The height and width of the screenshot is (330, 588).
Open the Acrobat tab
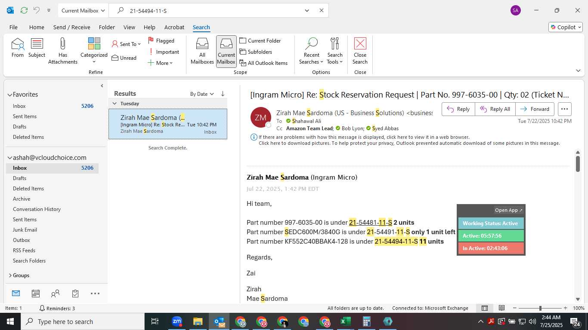174,27
